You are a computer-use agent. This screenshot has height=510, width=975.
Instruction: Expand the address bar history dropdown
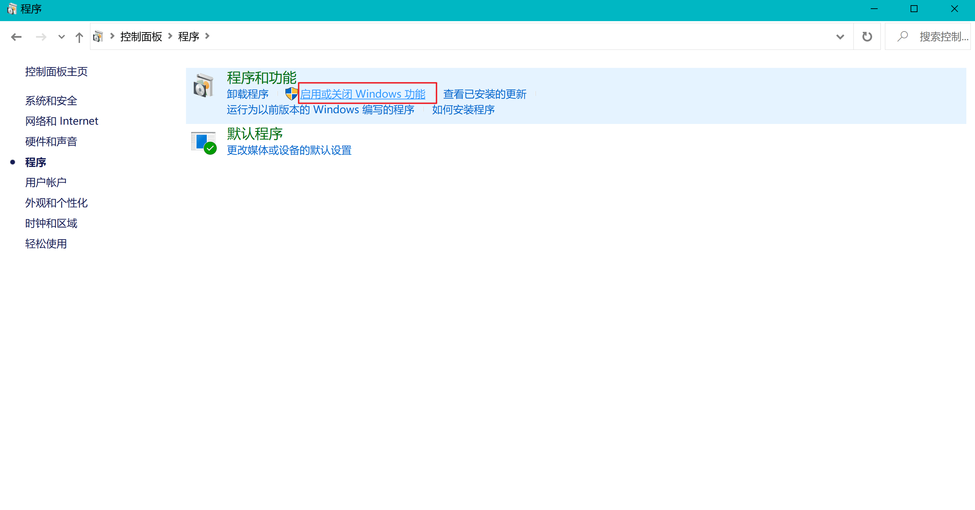point(840,37)
